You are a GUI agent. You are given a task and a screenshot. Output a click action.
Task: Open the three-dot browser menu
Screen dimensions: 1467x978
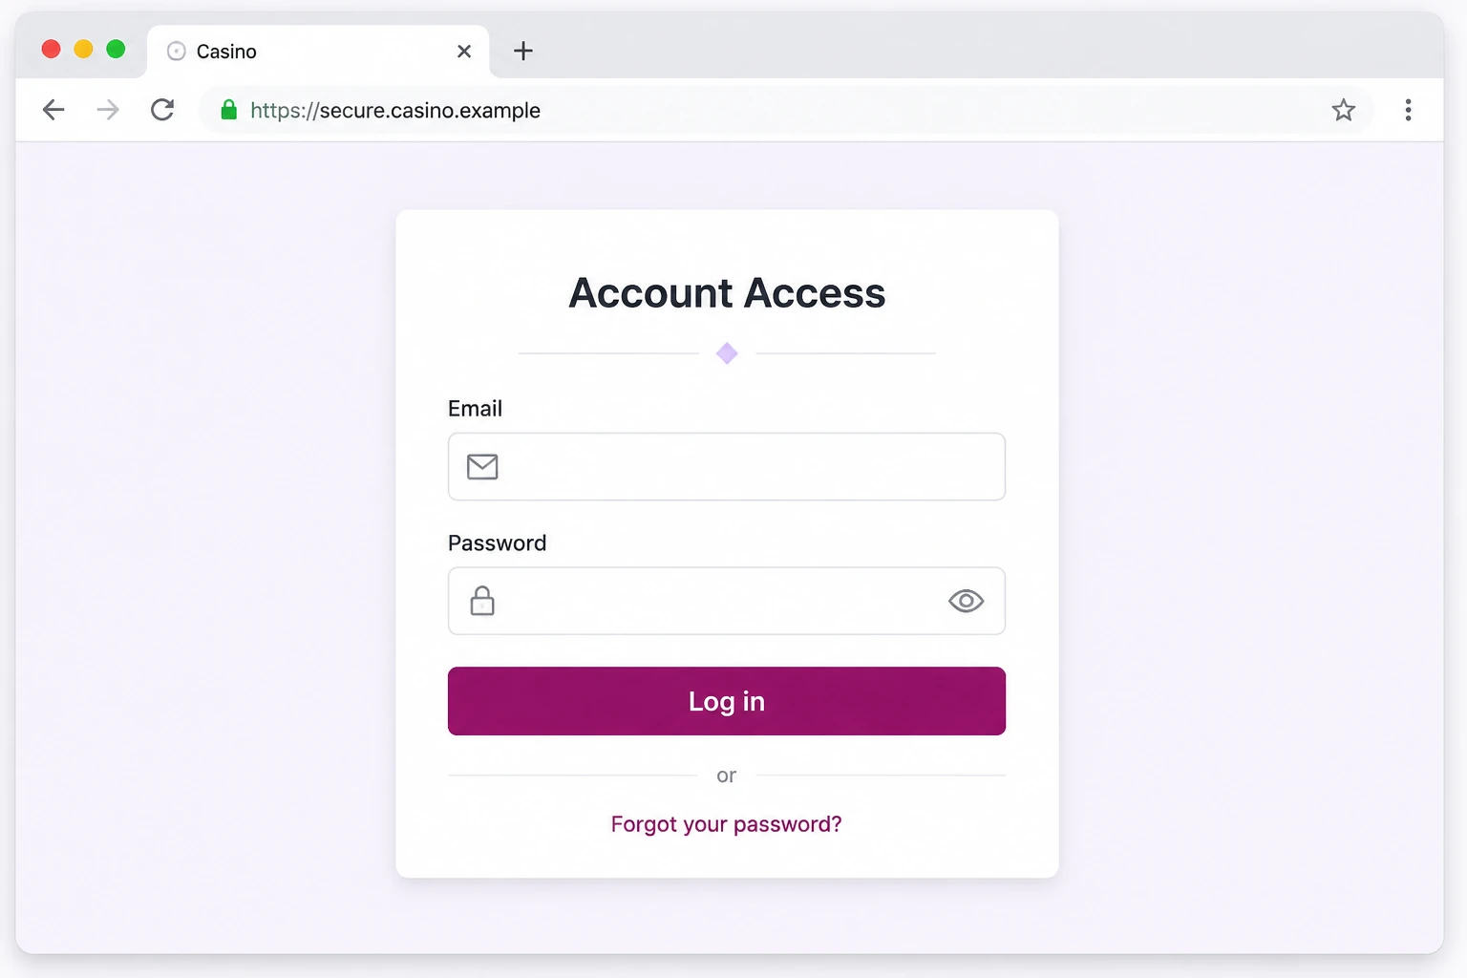(x=1408, y=110)
